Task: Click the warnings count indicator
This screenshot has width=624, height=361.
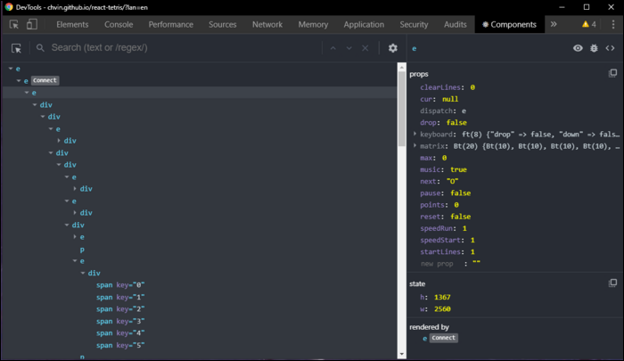Action: tap(589, 24)
